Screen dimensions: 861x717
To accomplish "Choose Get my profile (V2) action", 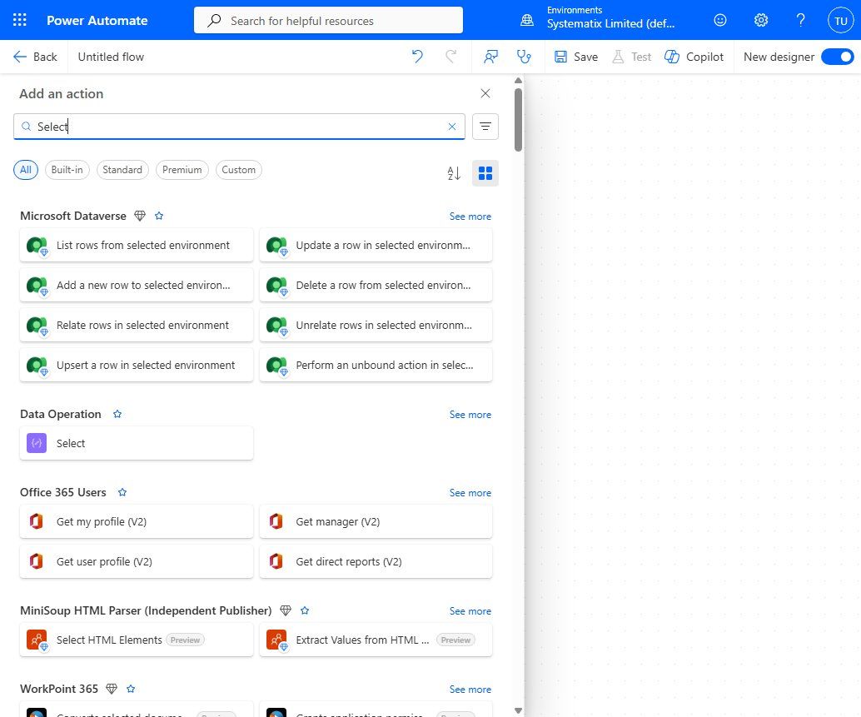I will point(137,521).
